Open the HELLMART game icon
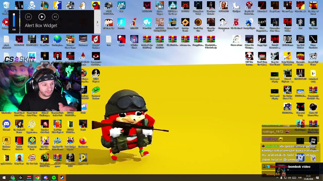The height and width of the screenshot is (181, 323). (x=224, y=7)
